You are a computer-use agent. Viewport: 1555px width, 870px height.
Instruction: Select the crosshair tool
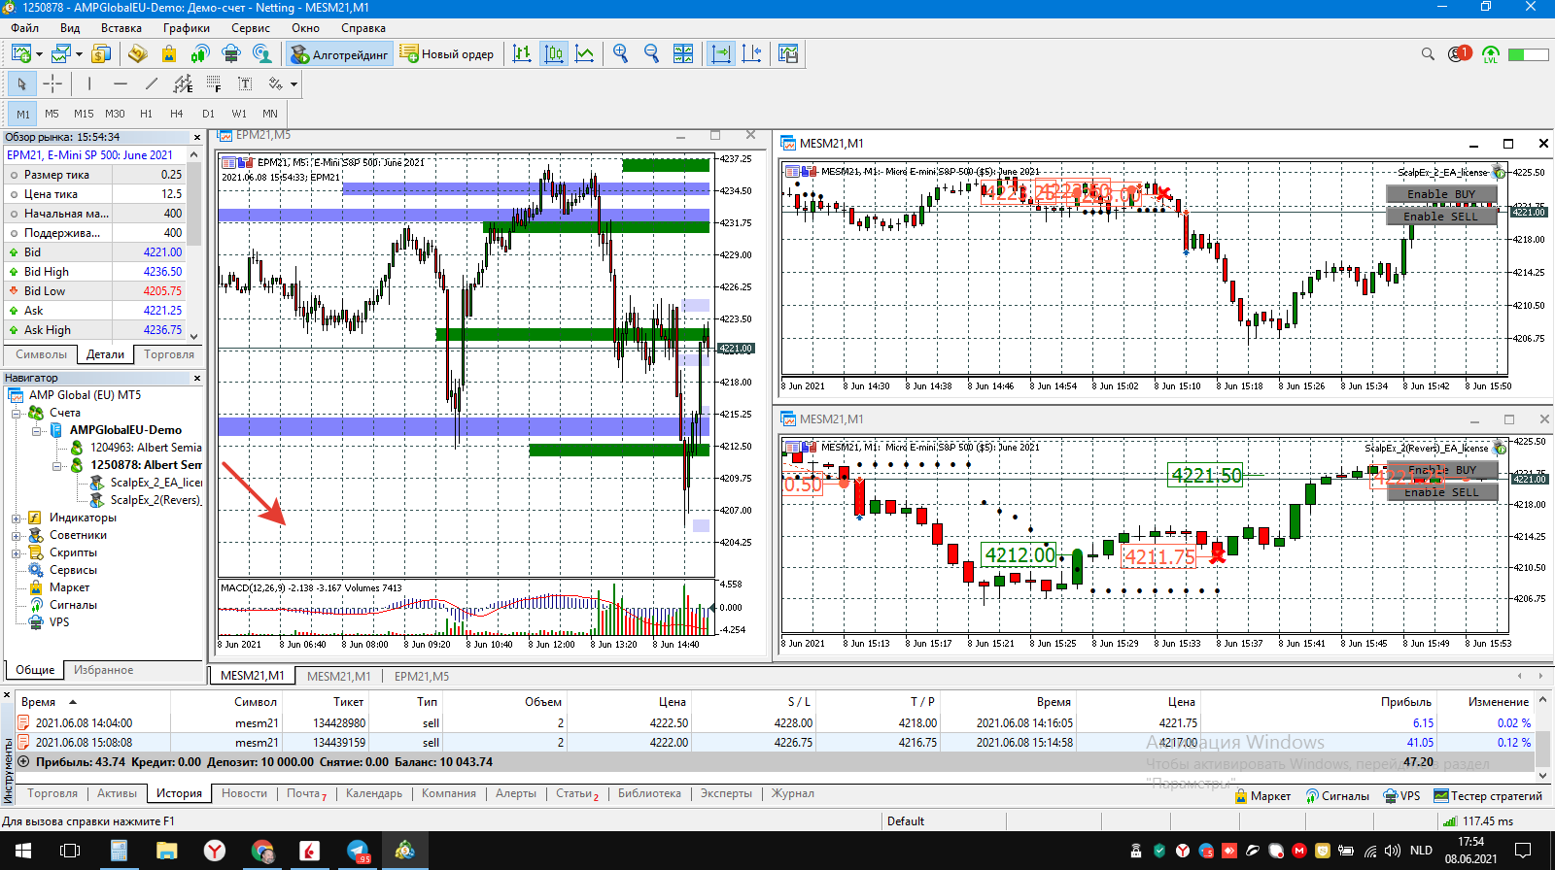[52, 84]
